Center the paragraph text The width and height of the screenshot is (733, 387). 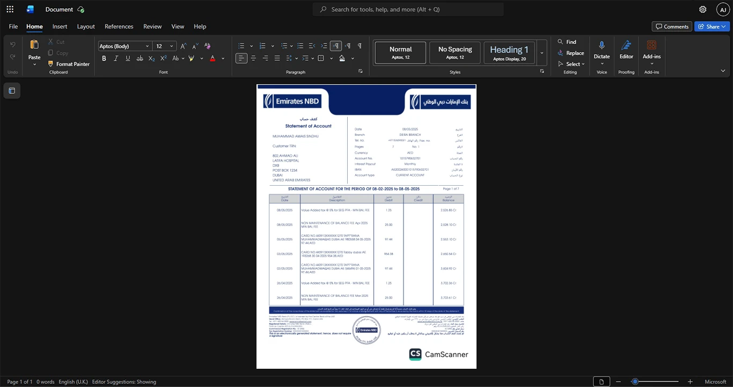tap(253, 58)
